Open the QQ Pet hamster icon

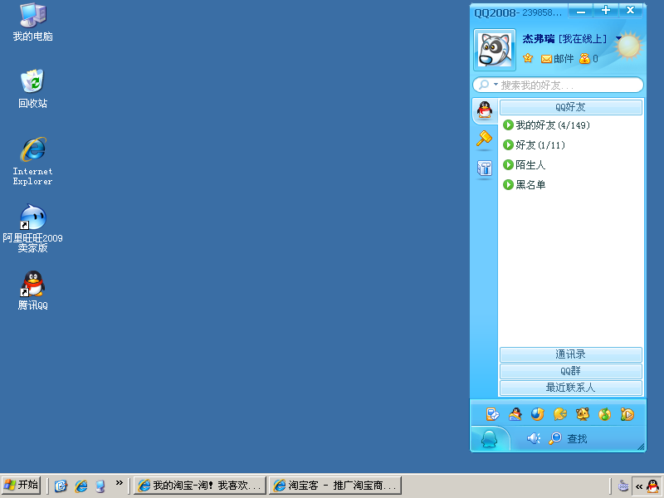pos(583,413)
